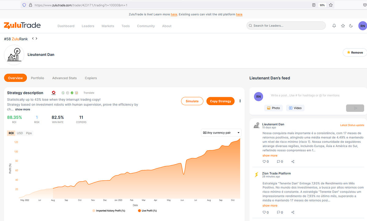Click the 88.35% ROI value
This screenshot has height=221, width=367.
point(14,117)
